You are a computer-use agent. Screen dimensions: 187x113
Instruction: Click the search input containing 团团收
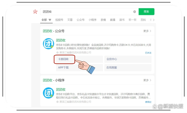click(89, 12)
